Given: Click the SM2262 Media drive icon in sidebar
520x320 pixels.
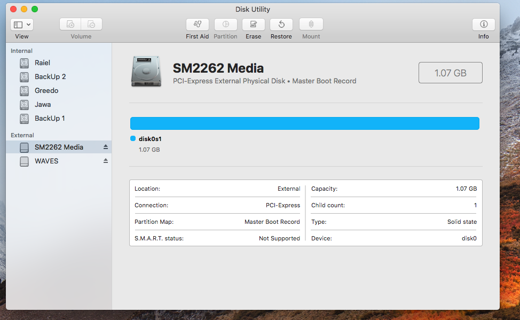Looking at the screenshot, I should (x=24, y=147).
